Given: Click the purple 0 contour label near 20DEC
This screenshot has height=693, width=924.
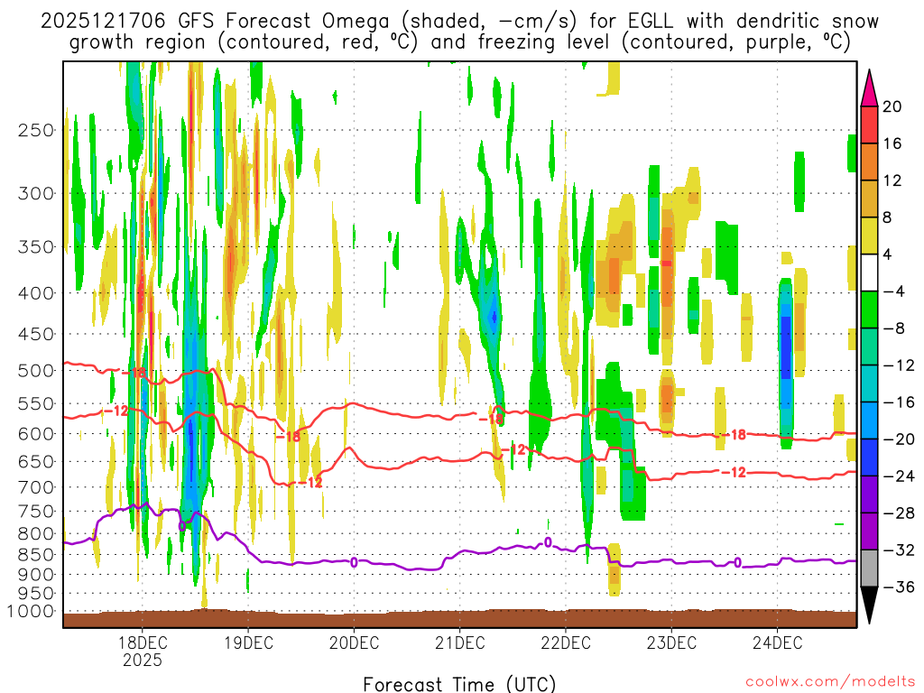Looking at the screenshot, I should [354, 562].
